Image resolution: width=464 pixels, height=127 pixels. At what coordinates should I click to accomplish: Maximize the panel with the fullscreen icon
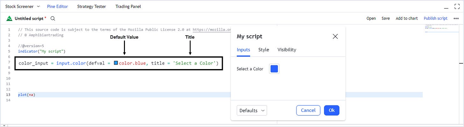457,6
